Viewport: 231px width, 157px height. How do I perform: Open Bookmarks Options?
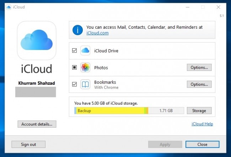point(199,84)
